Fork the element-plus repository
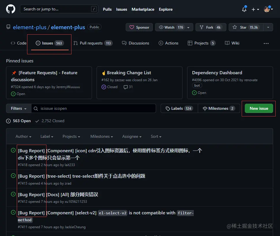Screen dimensions: 280x236 click(211, 27)
